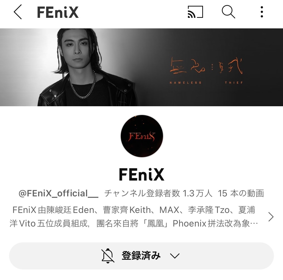Tap the FEniX round channel avatar
The width and height of the screenshot is (283, 280).
(x=142, y=136)
